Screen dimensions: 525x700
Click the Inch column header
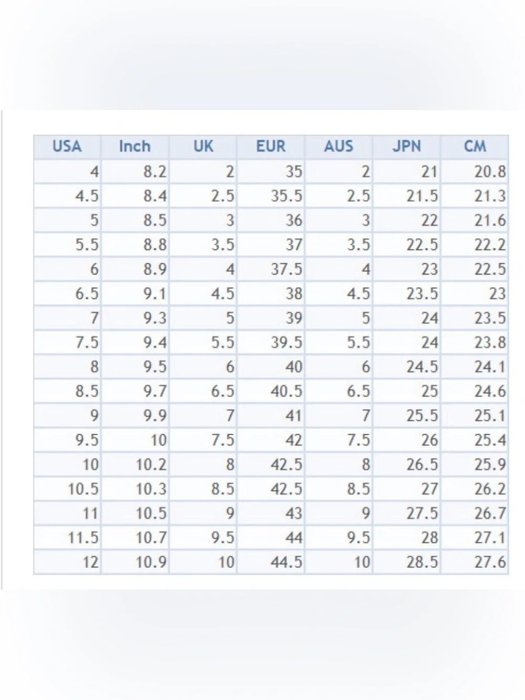[x=135, y=147]
